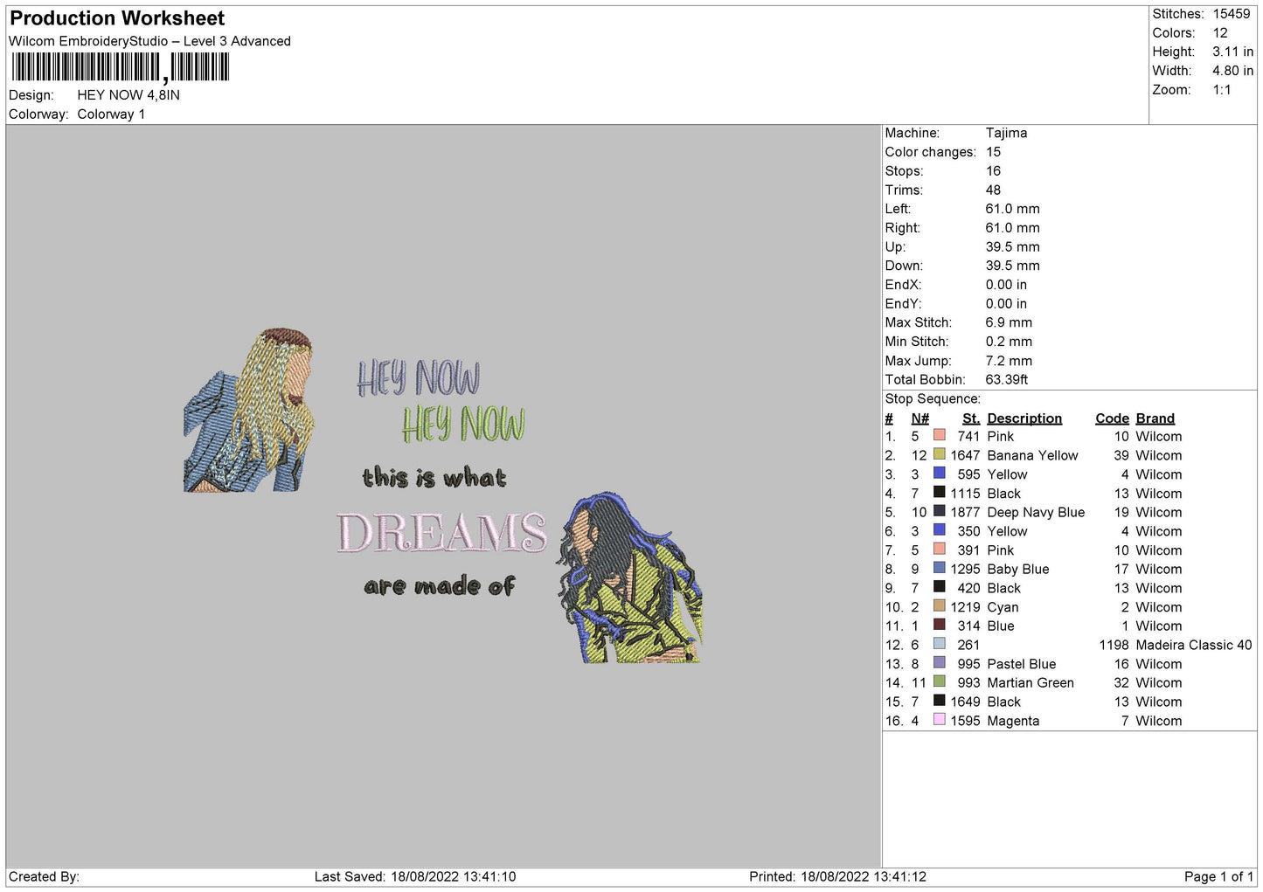Viewport: 1263px width, 892px height.
Task: Click the Total Bobbin value 63.39ft
Action: [x=1007, y=379]
